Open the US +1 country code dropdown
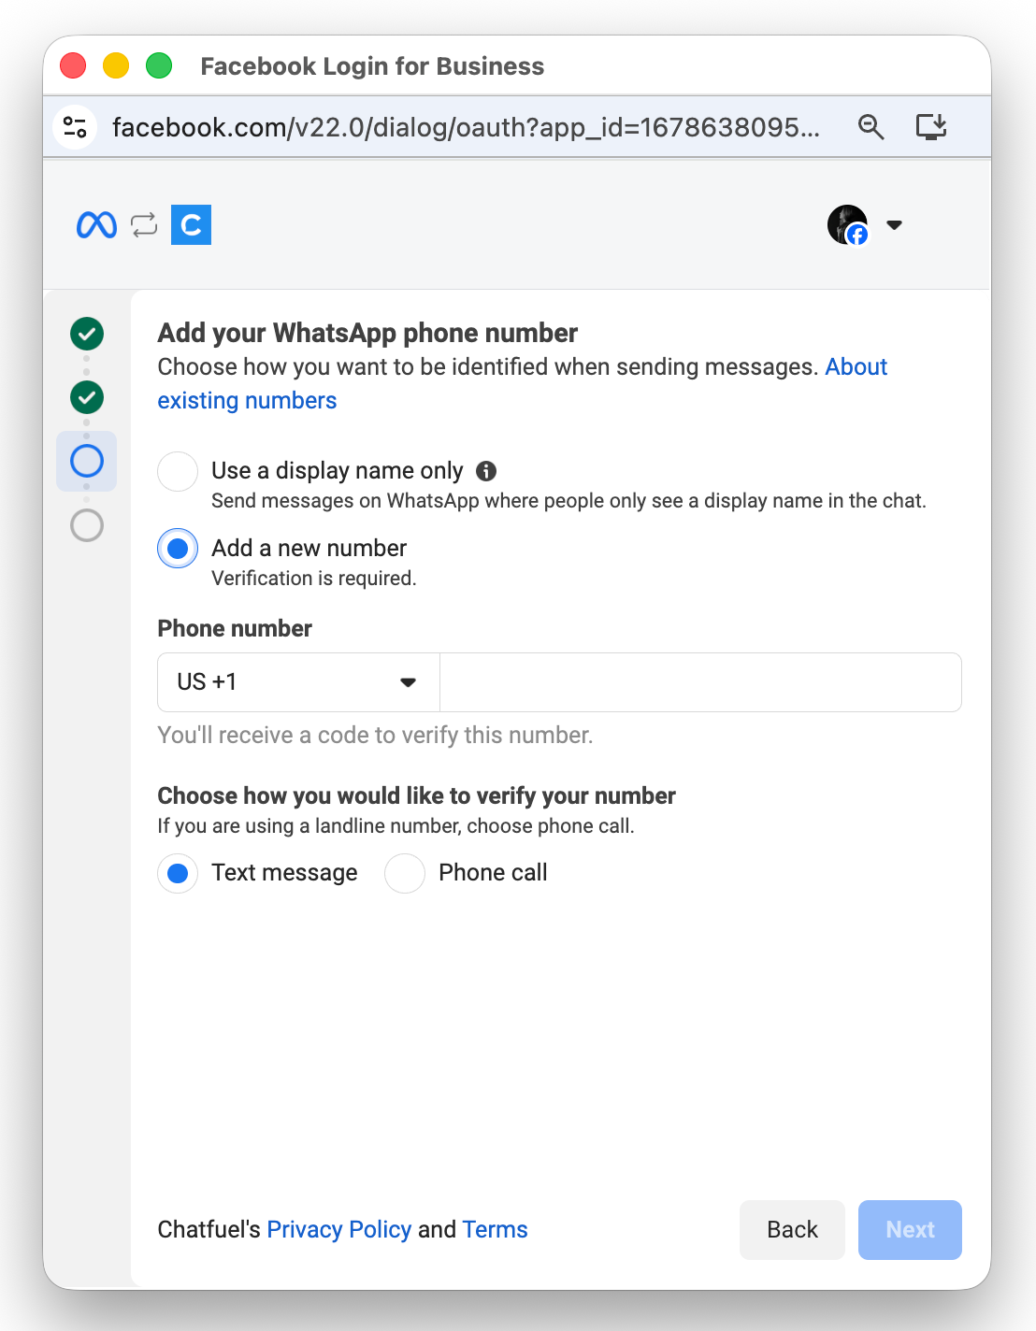The width and height of the screenshot is (1036, 1331). [x=298, y=682]
